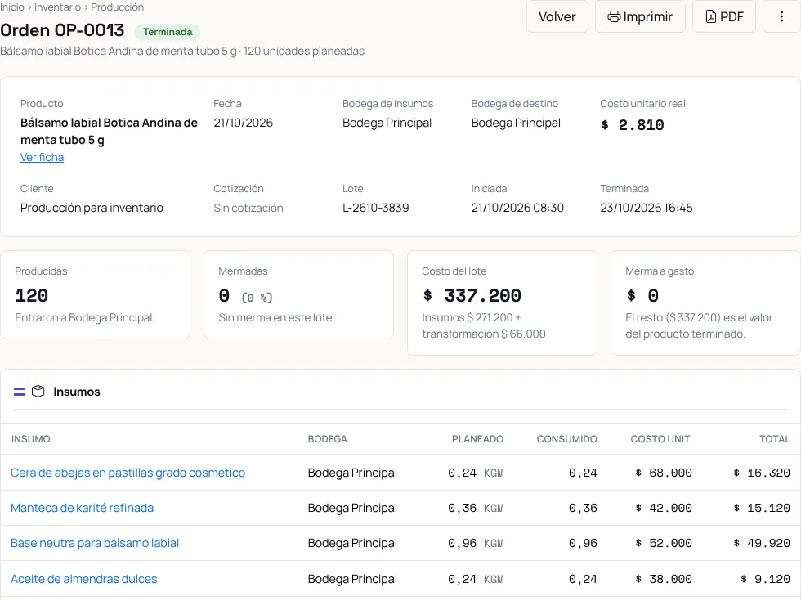Click the Mermadas value 0 (0 %)

[x=246, y=296]
